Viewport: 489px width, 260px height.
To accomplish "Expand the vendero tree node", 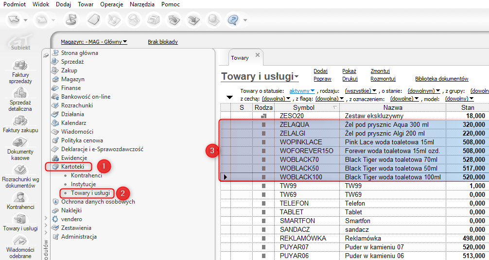I will (x=46, y=219).
